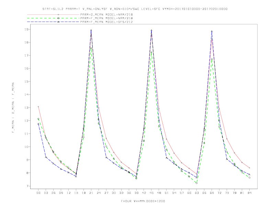Image resolution: width=272 pixels, height=210 pixels.
Task: Click forecast hour label 63 on x-axis
Action: point(197,193)
